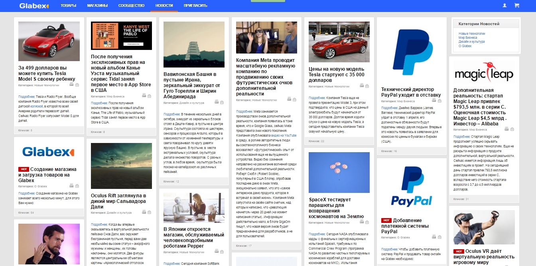Open the red Tesla Model 3 photo

(339, 42)
